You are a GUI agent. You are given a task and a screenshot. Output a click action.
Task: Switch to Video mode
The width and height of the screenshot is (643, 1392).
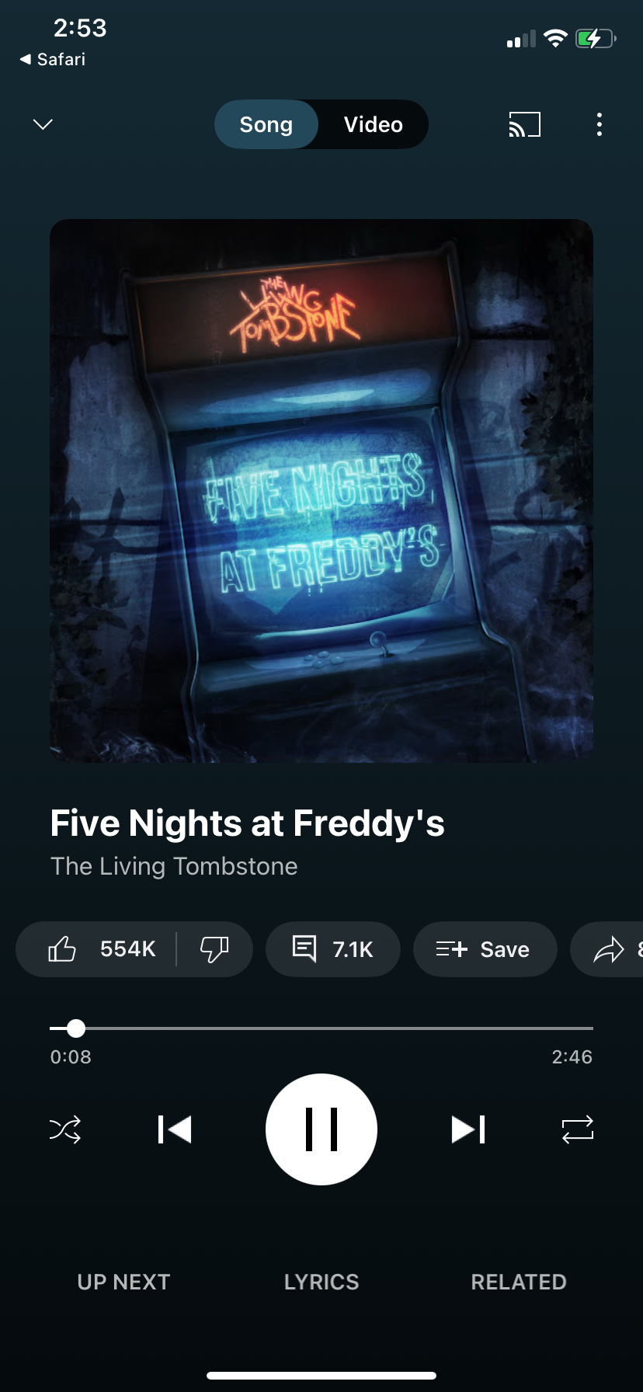click(x=374, y=124)
